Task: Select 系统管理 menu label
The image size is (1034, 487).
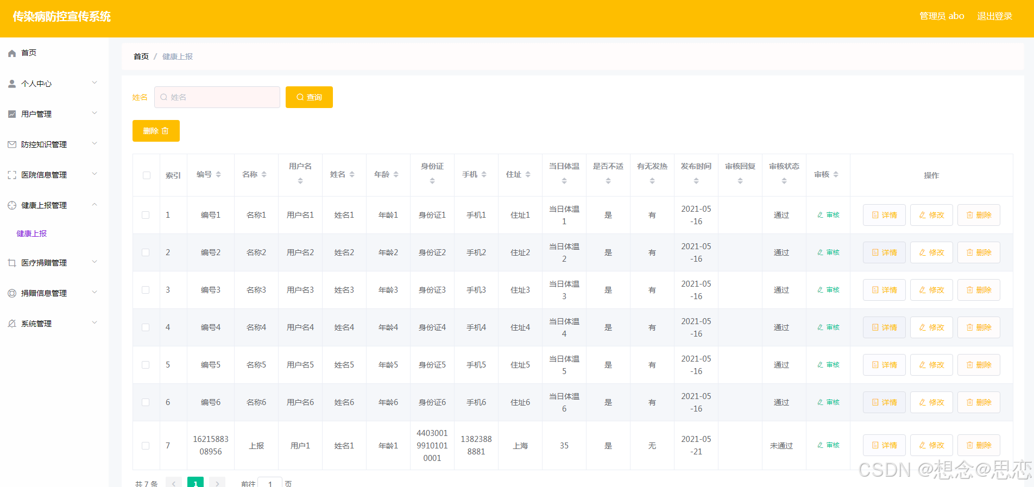Action: [36, 324]
